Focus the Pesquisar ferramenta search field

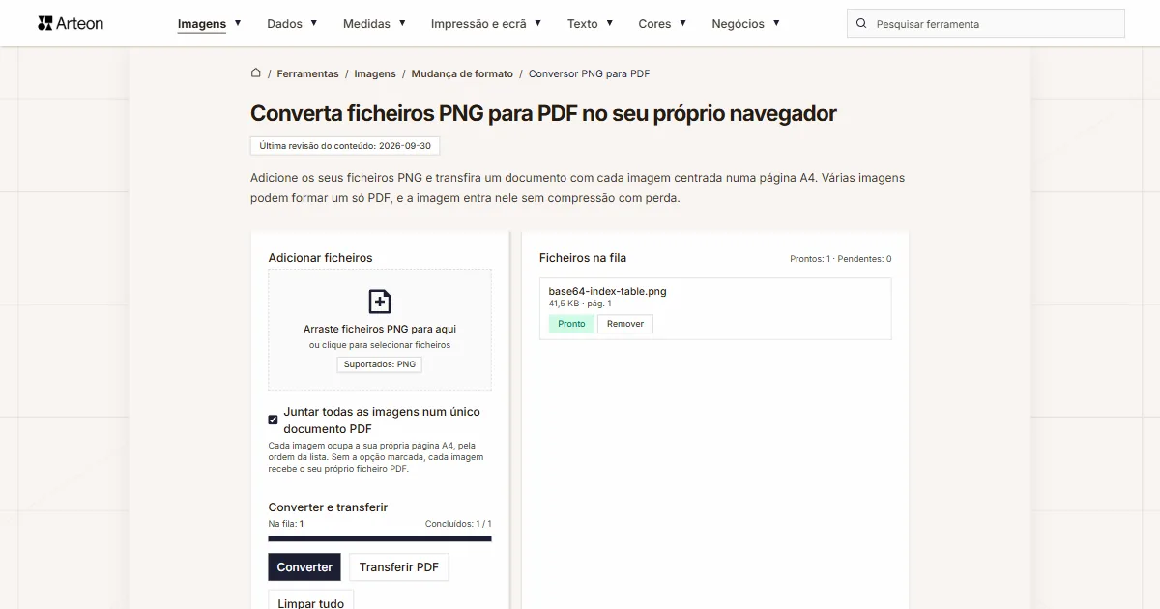(986, 23)
